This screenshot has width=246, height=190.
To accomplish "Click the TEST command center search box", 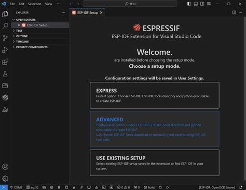I will tap(130, 4).
